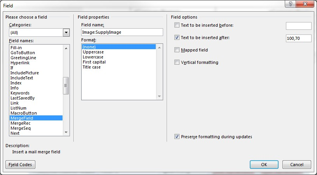The height and width of the screenshot is (175, 317).
Task: Choose IncludePicture from field names
Action: pos(24,73)
